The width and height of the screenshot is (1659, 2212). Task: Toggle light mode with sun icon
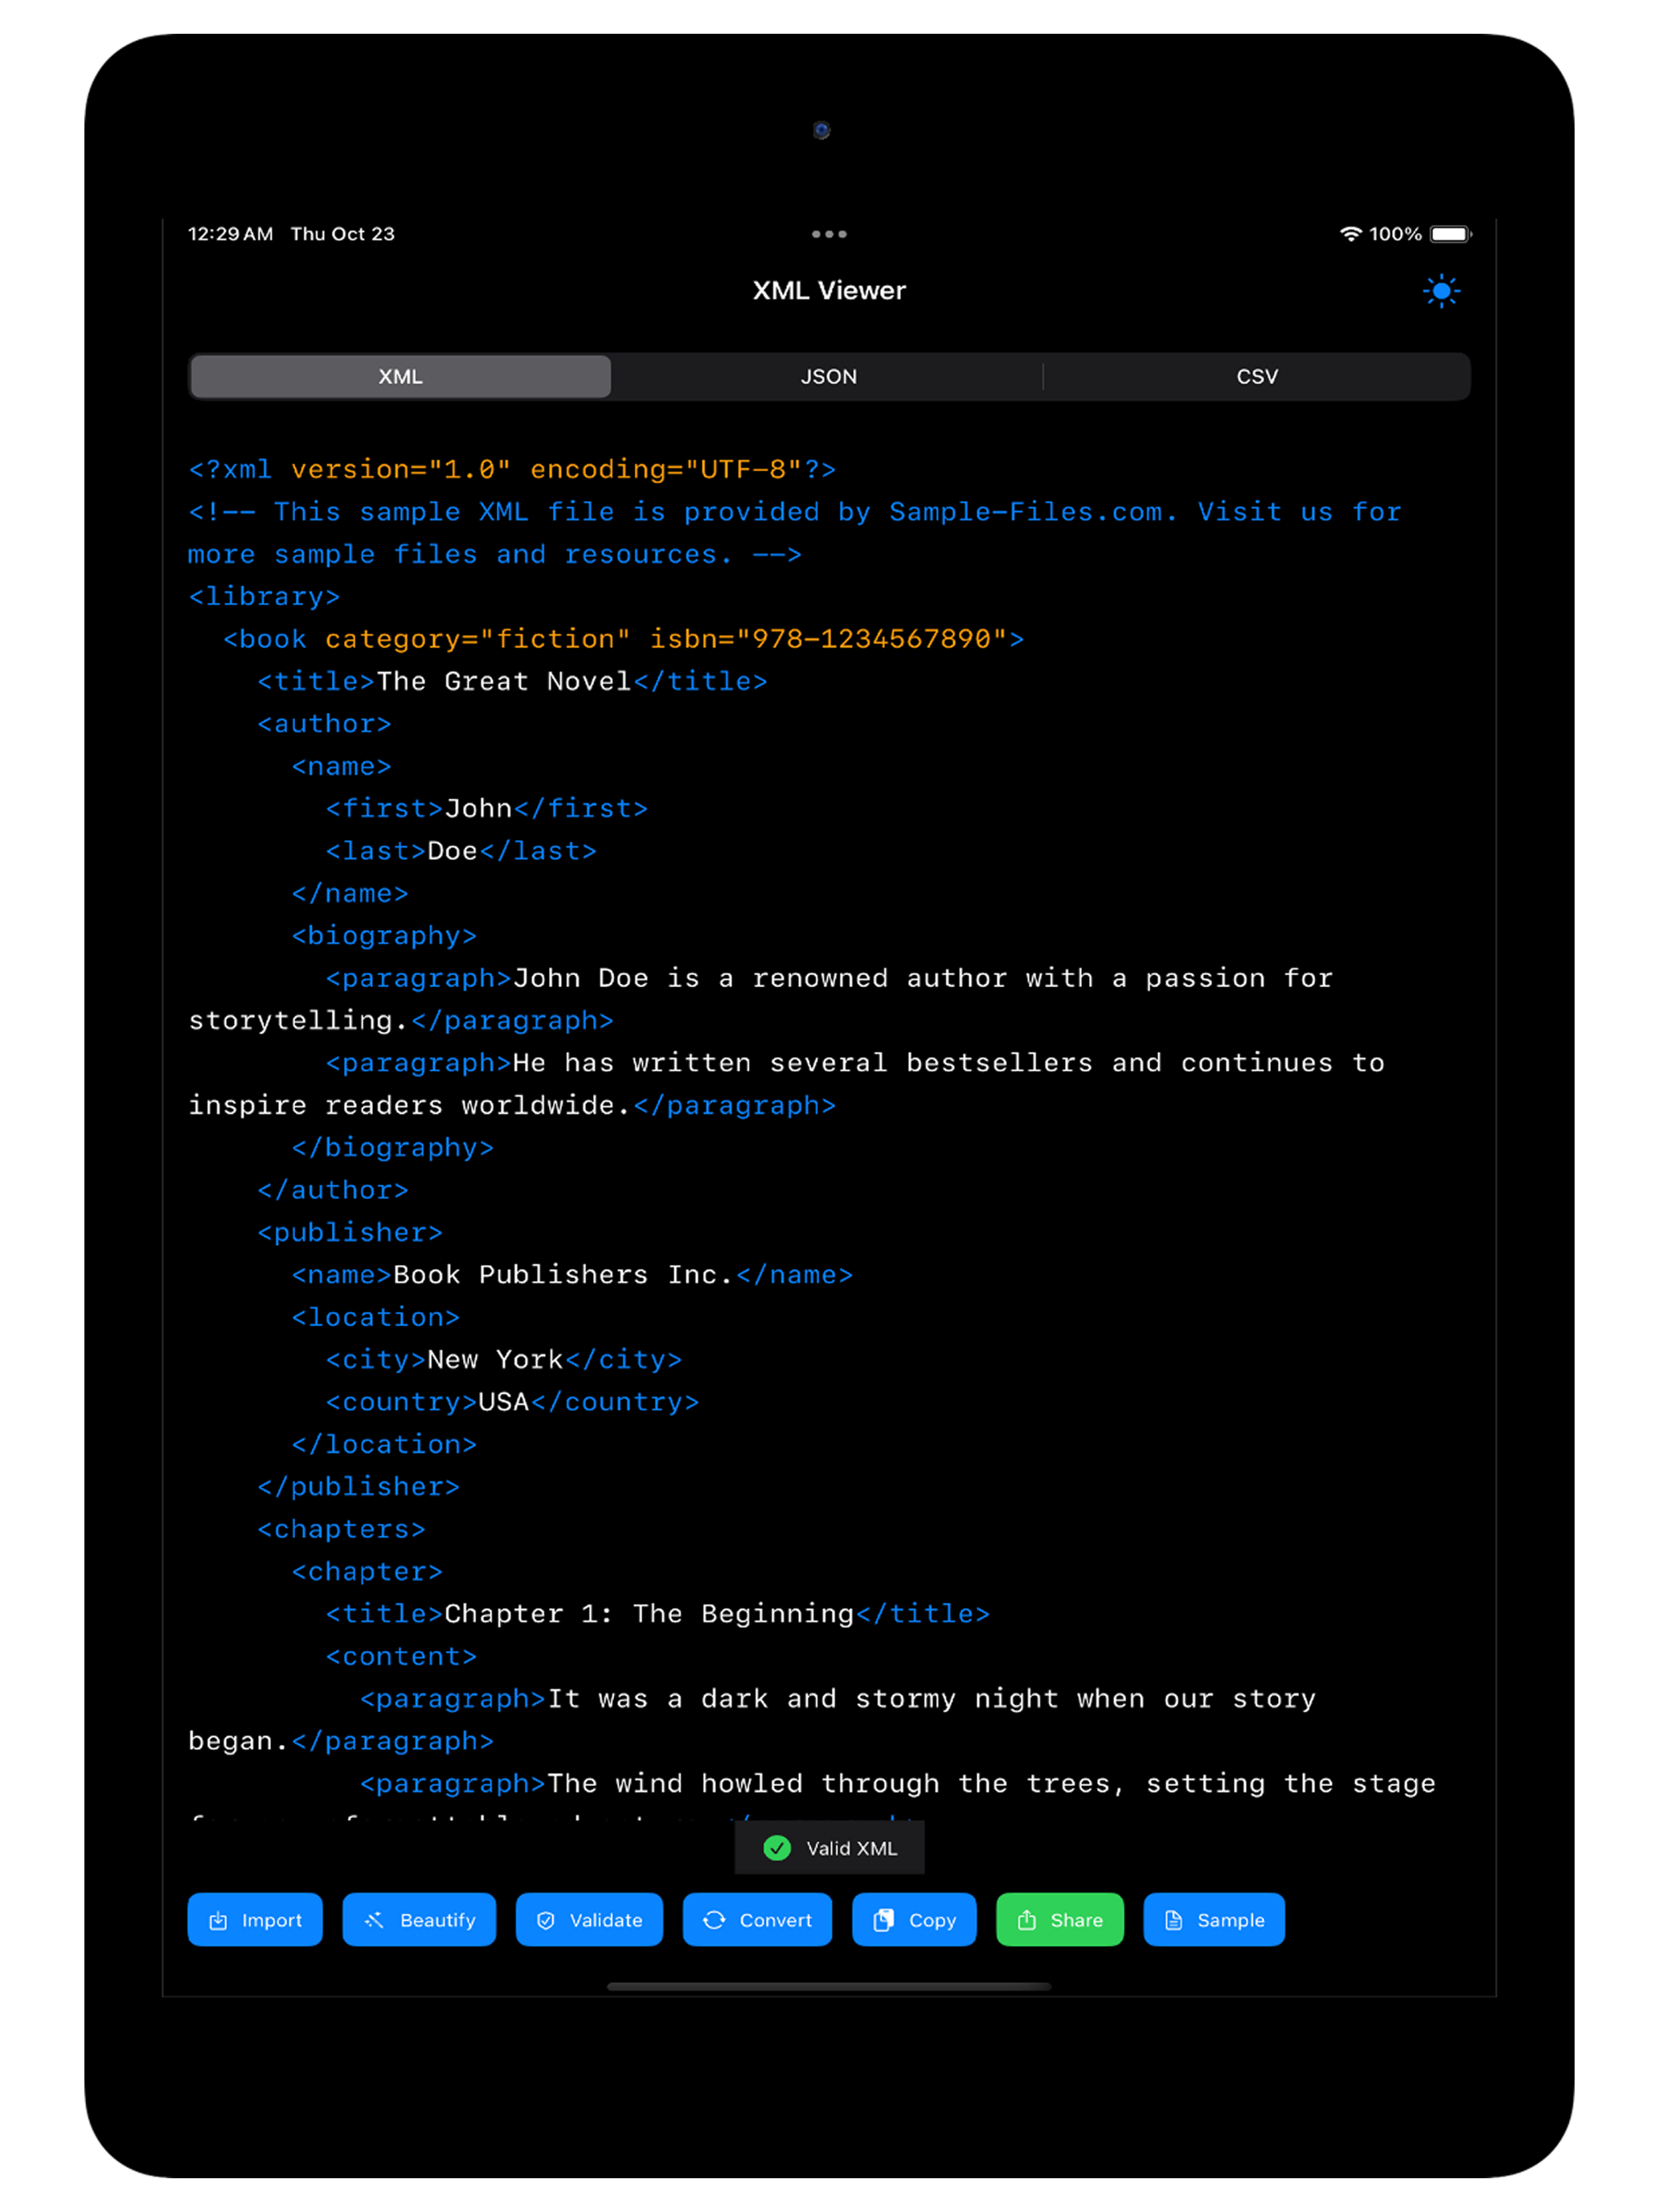pos(1441,291)
